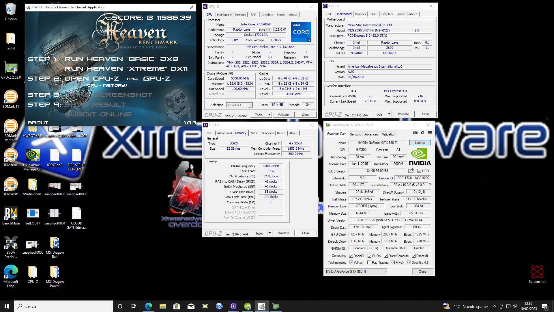554x312 pixels.
Task: Click Close button in GPU-Z window
Action: pos(422,272)
